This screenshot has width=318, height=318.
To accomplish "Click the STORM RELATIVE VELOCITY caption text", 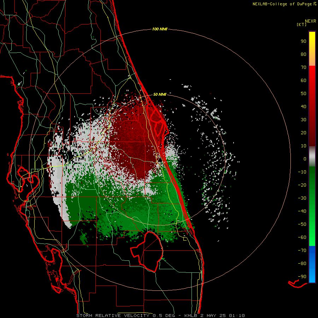I will pyautogui.click(x=113, y=316).
